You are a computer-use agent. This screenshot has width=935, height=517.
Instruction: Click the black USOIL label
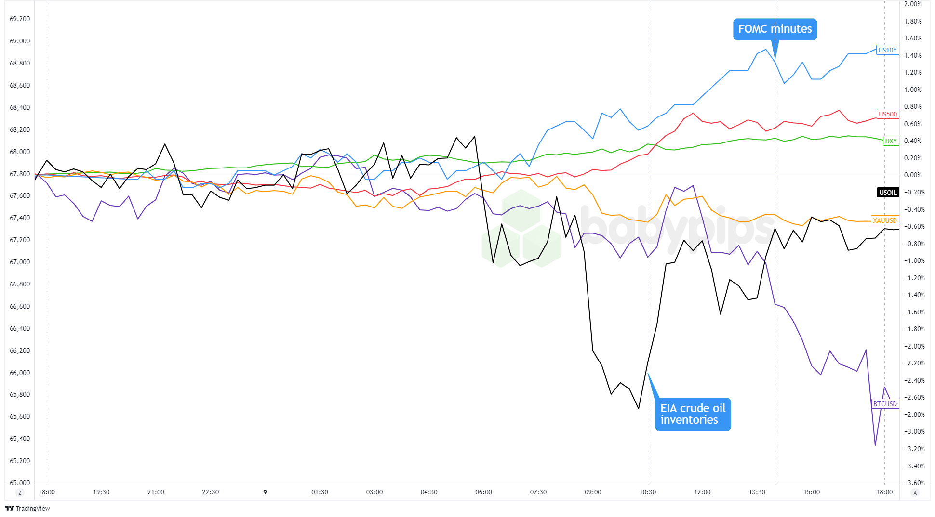click(888, 193)
